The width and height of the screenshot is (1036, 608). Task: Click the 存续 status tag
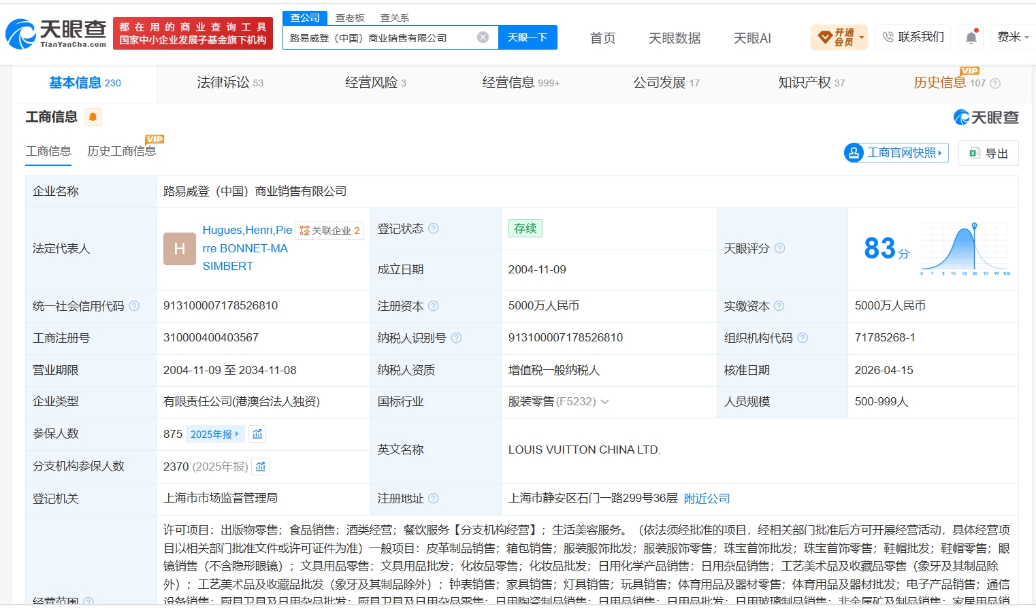(x=525, y=229)
